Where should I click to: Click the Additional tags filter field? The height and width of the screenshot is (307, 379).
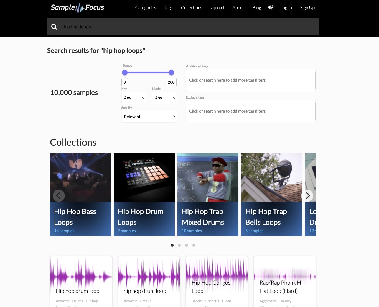pos(250,80)
